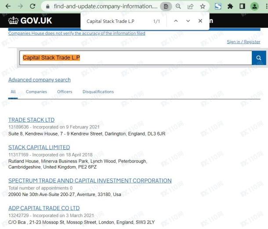Viewport: 268px width, 229px height.
Task: Jump to next find match arrow
Action: click(x=188, y=21)
